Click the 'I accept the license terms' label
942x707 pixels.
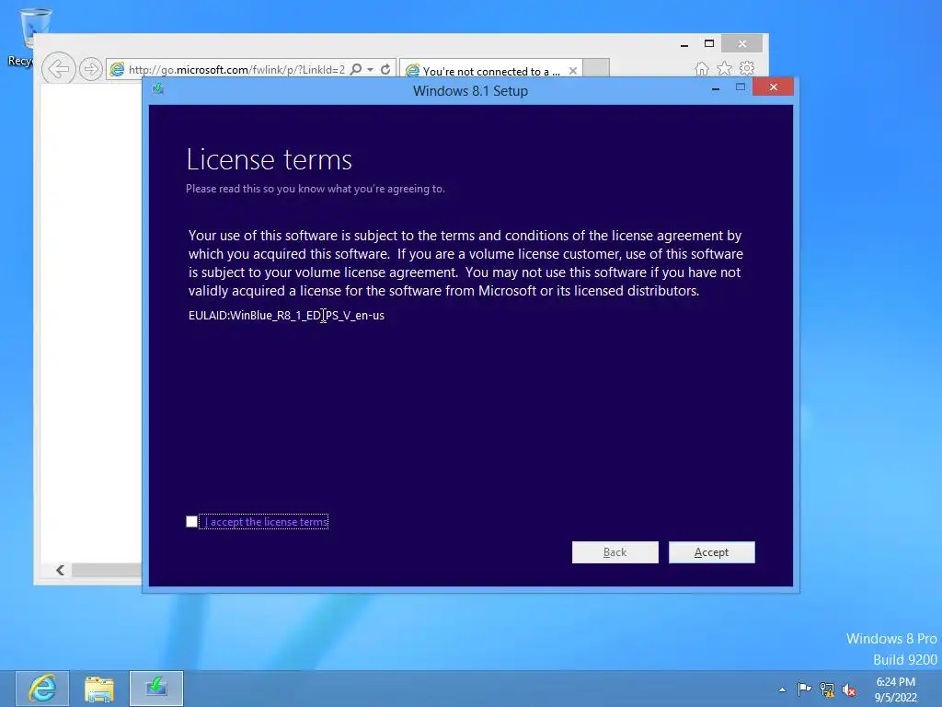coord(266,522)
